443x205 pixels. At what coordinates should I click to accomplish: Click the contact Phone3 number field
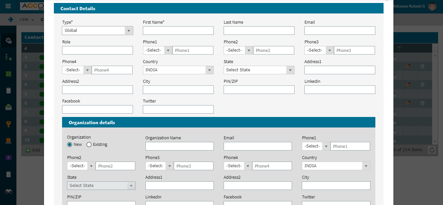click(354, 50)
